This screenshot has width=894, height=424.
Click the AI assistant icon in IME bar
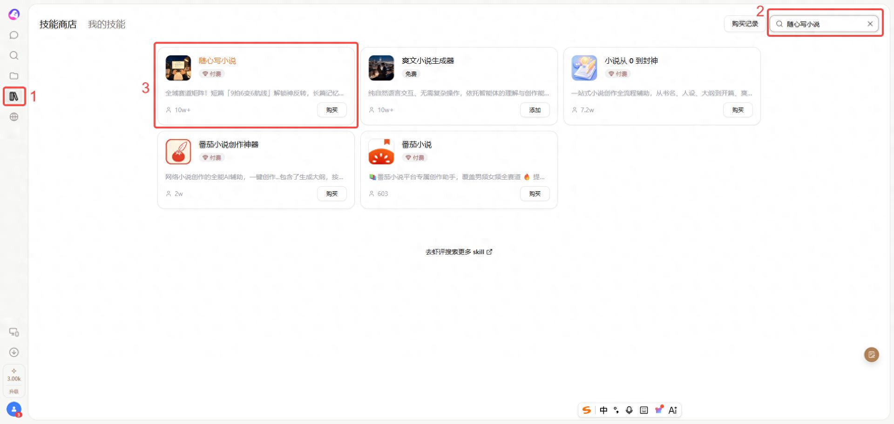point(673,410)
